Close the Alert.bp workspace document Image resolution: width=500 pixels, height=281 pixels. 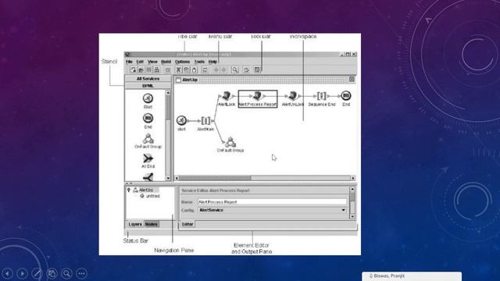tap(352, 79)
